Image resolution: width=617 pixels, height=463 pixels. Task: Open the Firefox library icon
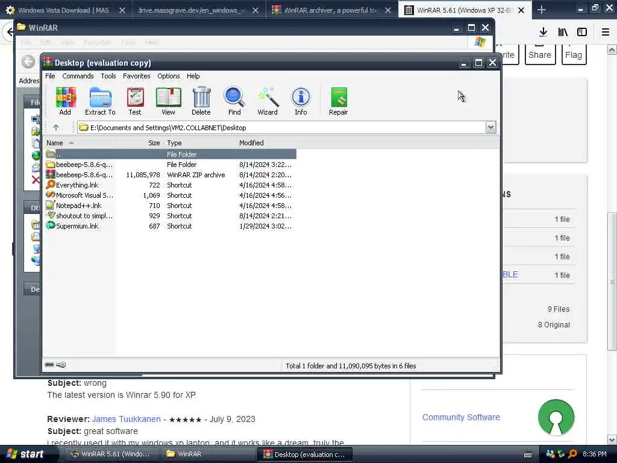(563, 32)
